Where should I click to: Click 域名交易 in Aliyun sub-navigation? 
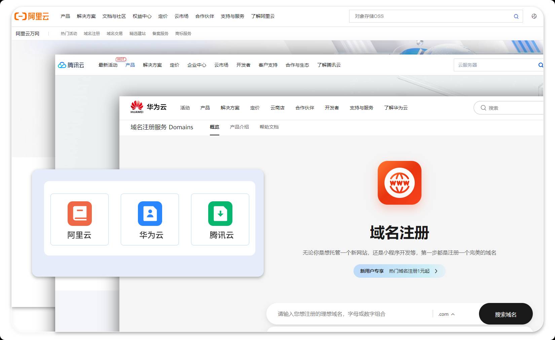[x=115, y=34]
